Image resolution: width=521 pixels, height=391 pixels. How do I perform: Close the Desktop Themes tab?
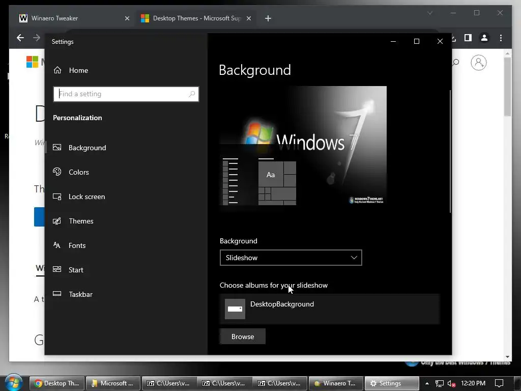click(248, 18)
